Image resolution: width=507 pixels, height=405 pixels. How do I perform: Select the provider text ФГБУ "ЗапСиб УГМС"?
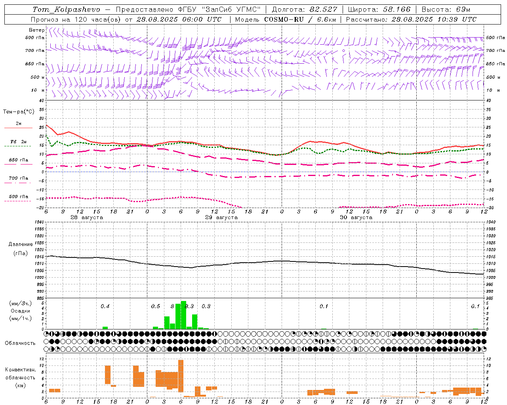[219, 9]
